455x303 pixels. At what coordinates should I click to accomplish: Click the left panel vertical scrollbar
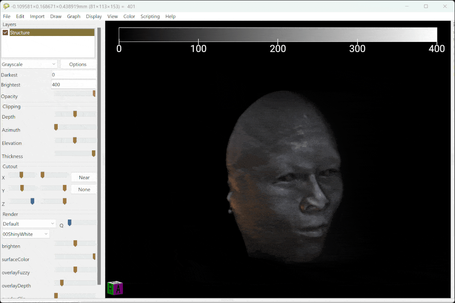click(x=99, y=156)
